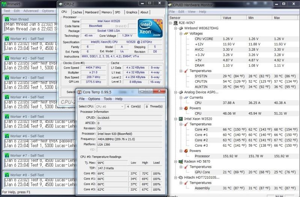This screenshot has height=197, width=300.
Task: Open the Tools menu in Core Temp
Action: pos(108,99)
